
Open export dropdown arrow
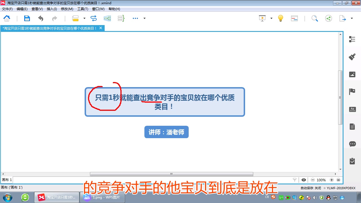coord(352,18)
